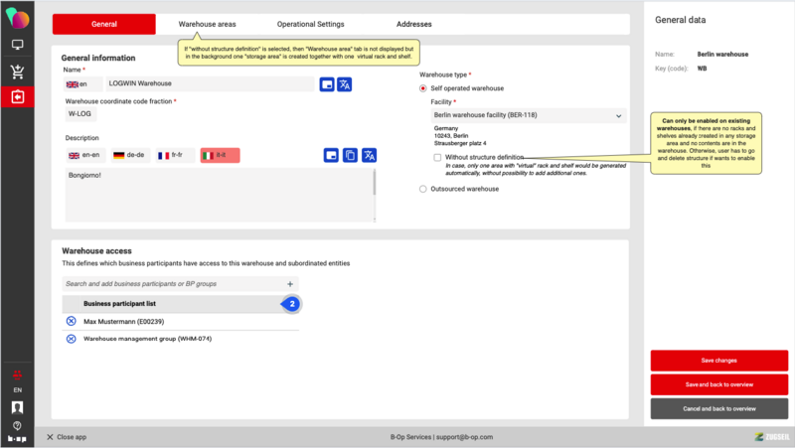Open the shopping cart sidebar icon
This screenshot has width=795, height=448.
tap(17, 72)
